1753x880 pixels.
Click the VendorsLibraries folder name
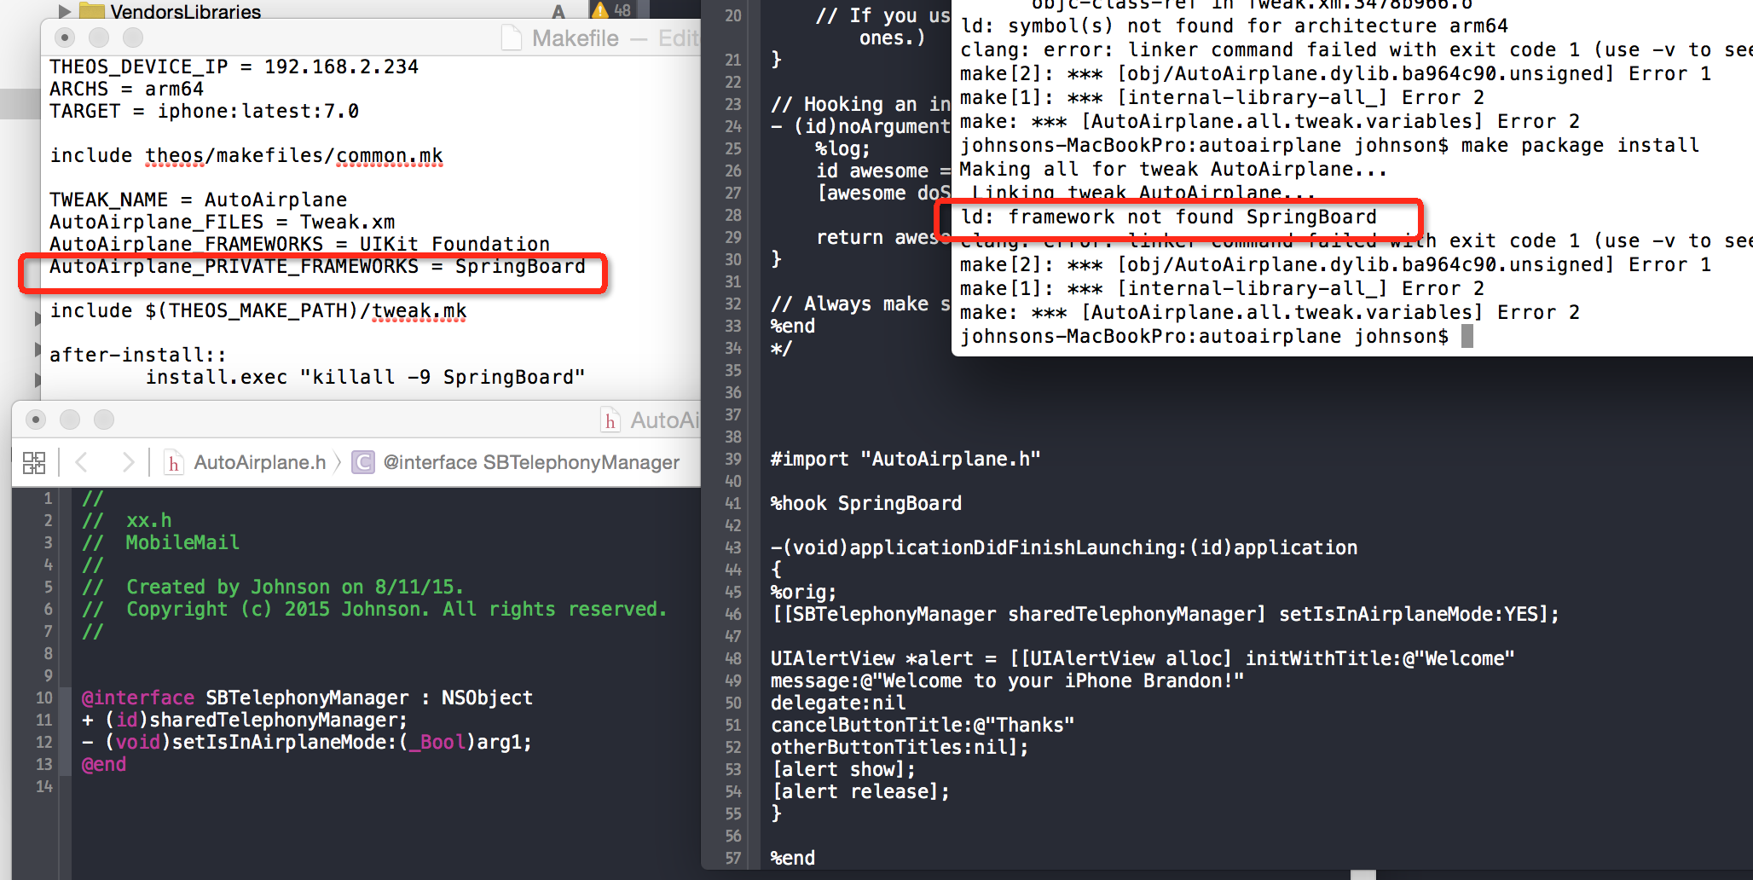coord(186,11)
